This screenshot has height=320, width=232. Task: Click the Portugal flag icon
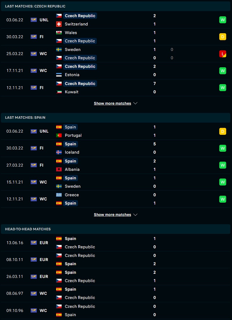pyautogui.click(x=59, y=135)
